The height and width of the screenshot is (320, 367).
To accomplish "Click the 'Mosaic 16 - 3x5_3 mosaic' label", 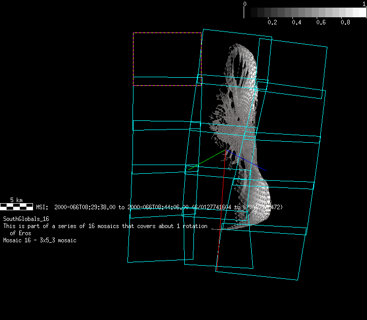I will click(x=40, y=240).
